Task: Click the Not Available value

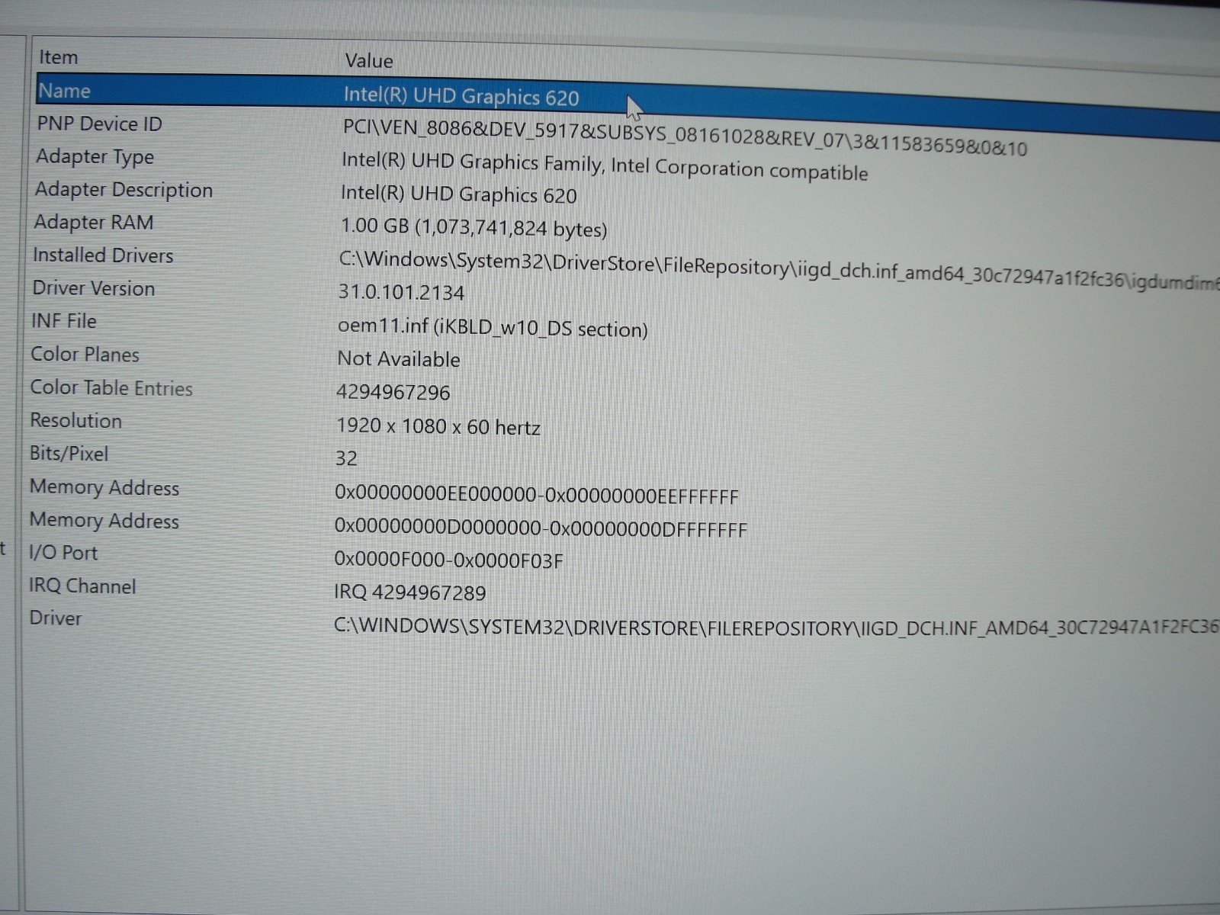Action: click(399, 359)
